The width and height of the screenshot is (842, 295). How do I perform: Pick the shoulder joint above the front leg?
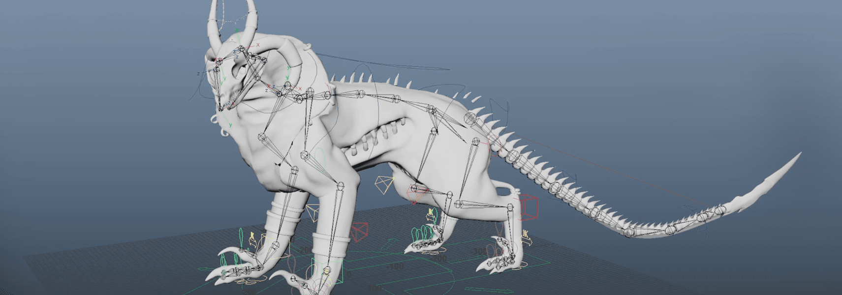coord(310,91)
